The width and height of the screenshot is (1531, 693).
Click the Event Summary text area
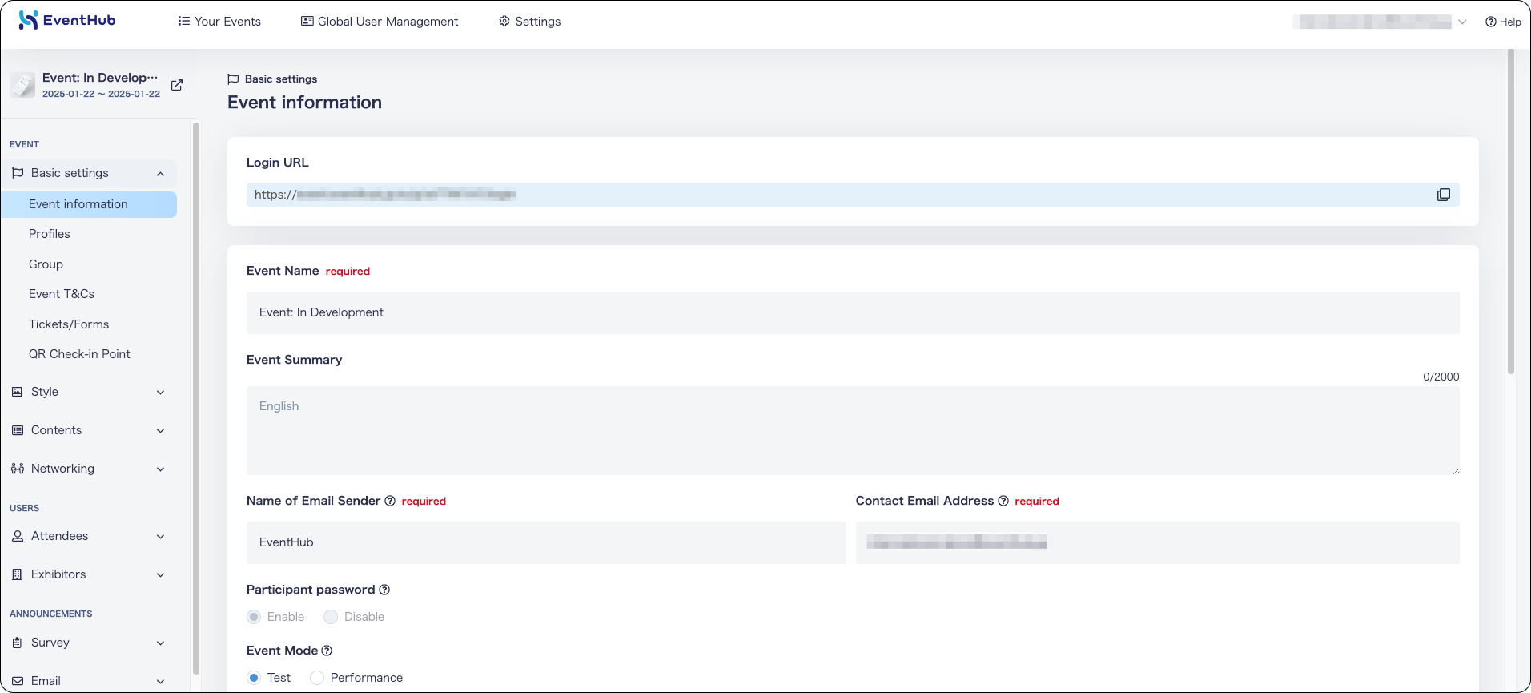coord(853,431)
